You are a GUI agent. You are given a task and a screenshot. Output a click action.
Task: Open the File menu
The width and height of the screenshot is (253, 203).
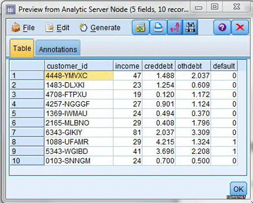[x=23, y=28]
